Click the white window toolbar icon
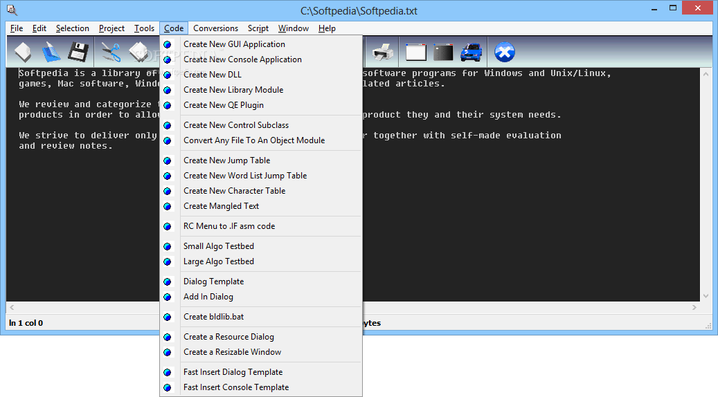This screenshot has width=718, height=397. 416,52
